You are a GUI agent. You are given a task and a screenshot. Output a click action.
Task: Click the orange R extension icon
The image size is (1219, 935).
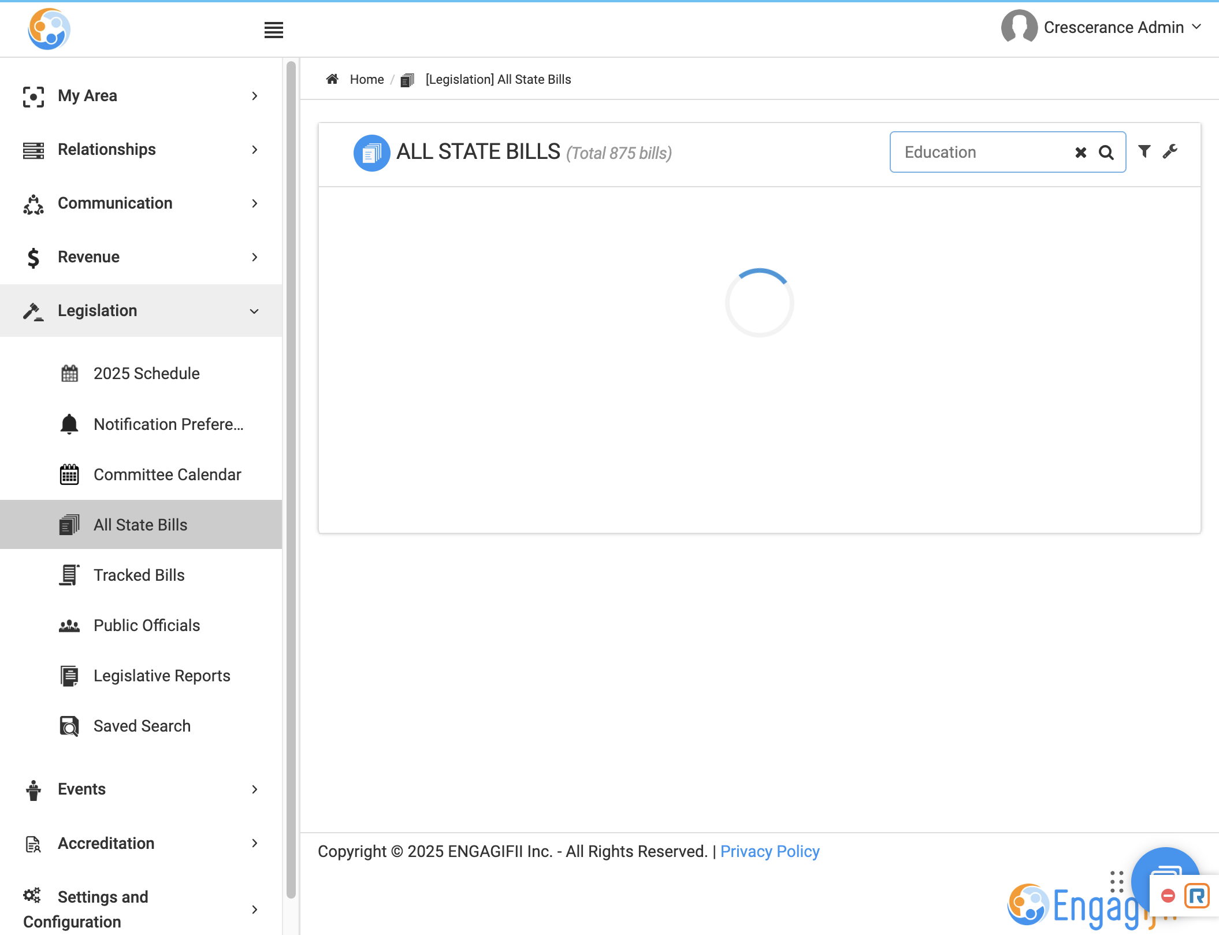1196,896
